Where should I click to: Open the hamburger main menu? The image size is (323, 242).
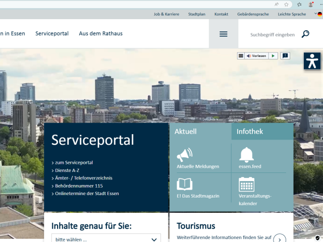tap(223, 34)
